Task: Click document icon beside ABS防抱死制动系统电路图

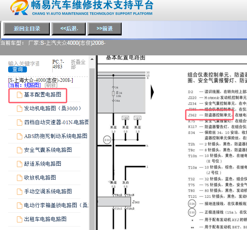Action: (20, 136)
